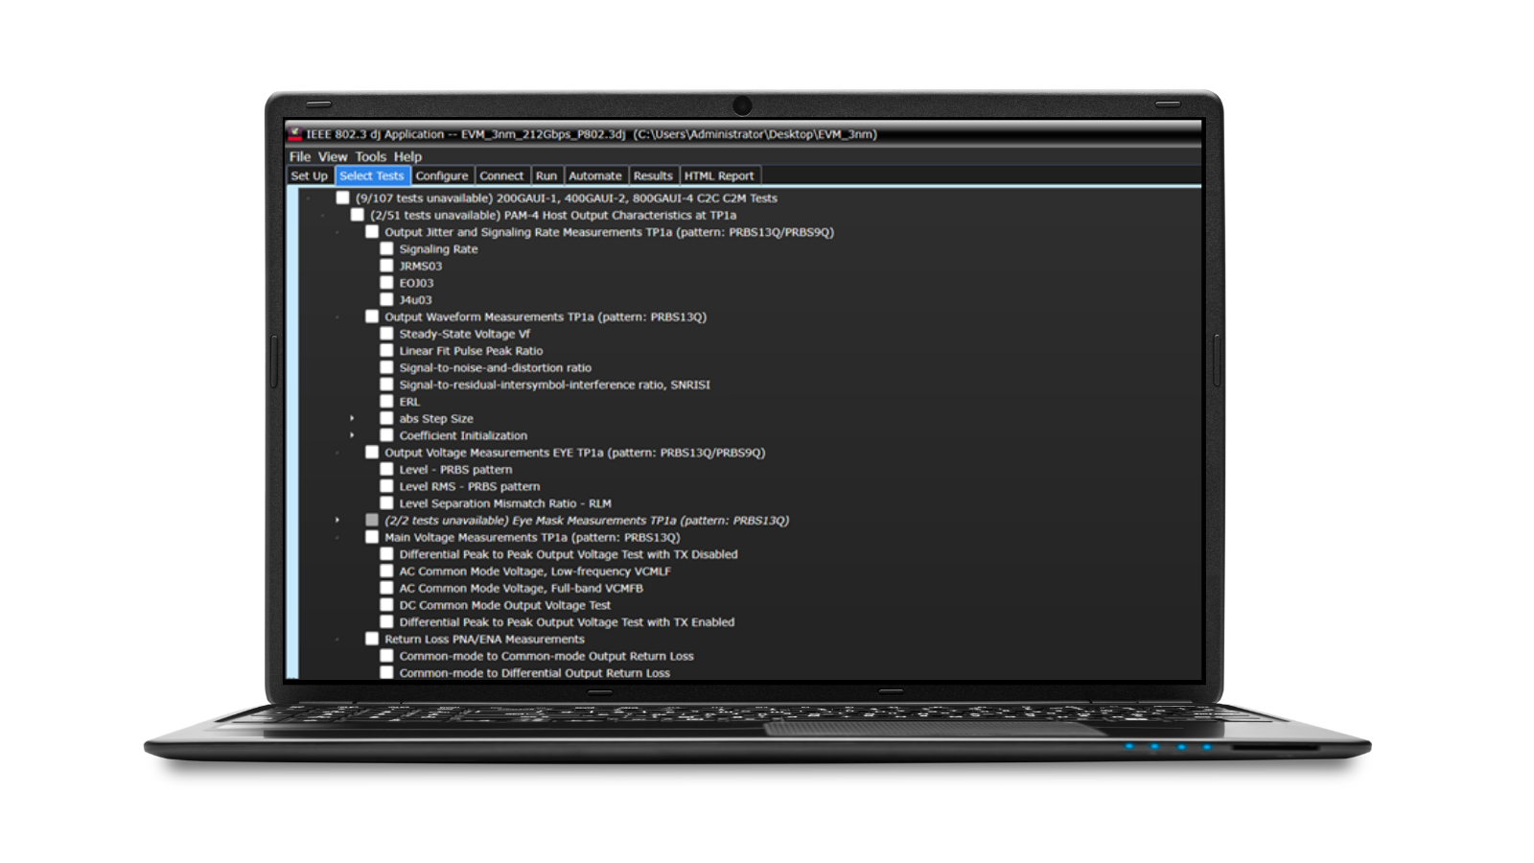Expand the abs Step Size node
1534x863 pixels.
352,418
